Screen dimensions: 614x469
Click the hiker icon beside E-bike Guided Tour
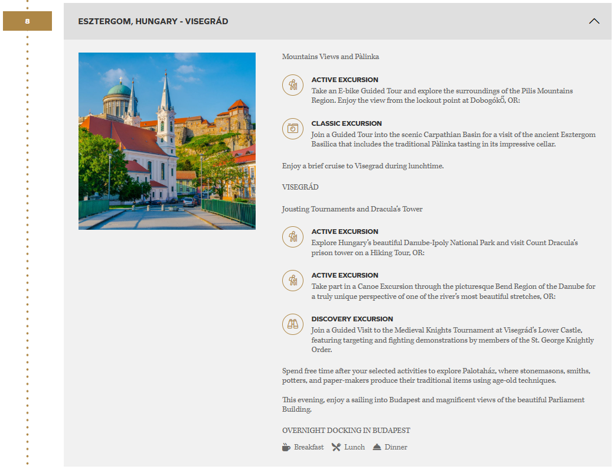tap(293, 85)
